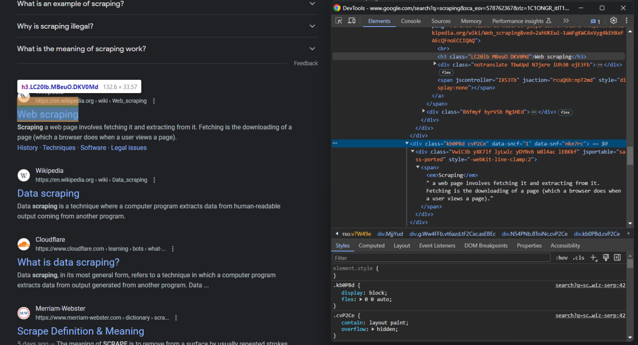This screenshot has height=345, width=638.
Task: Toggle the .cls element classes panel
Action: click(x=578, y=258)
